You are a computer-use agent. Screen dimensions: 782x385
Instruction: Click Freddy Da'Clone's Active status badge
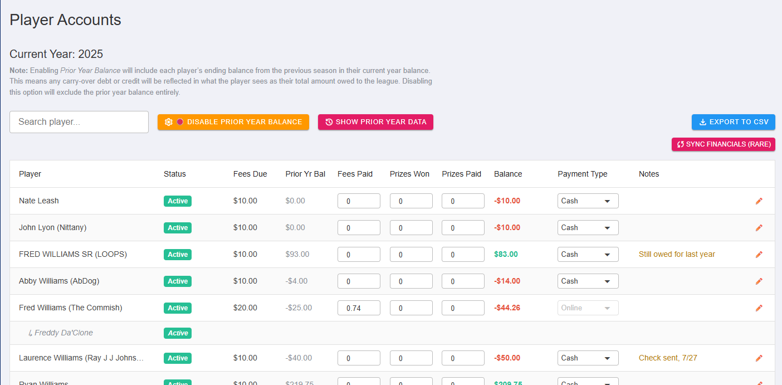coord(177,333)
